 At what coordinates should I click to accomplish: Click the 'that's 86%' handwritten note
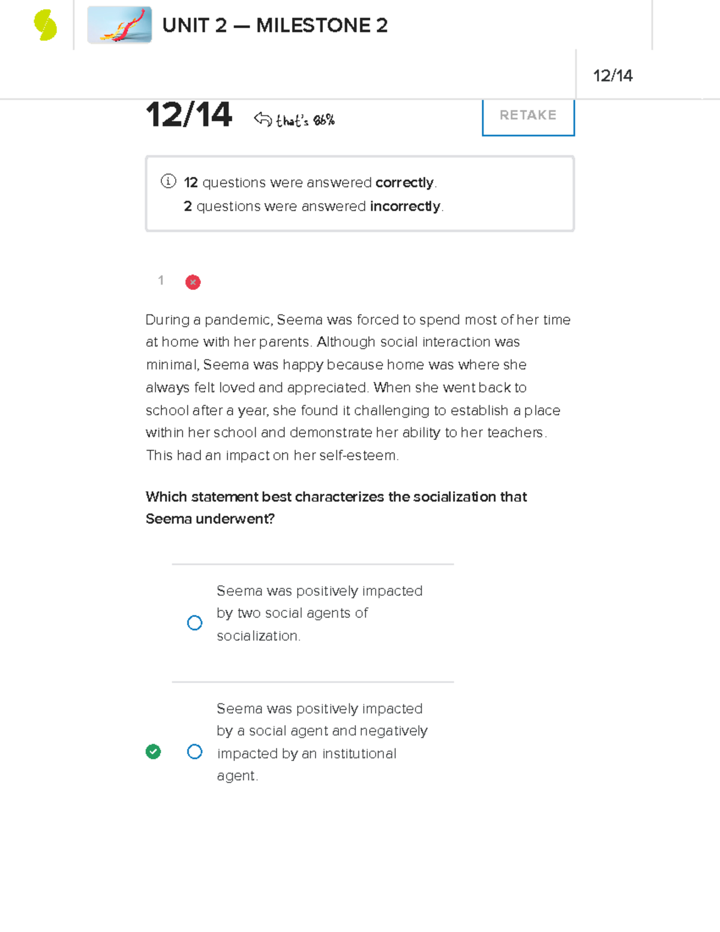coord(305,120)
